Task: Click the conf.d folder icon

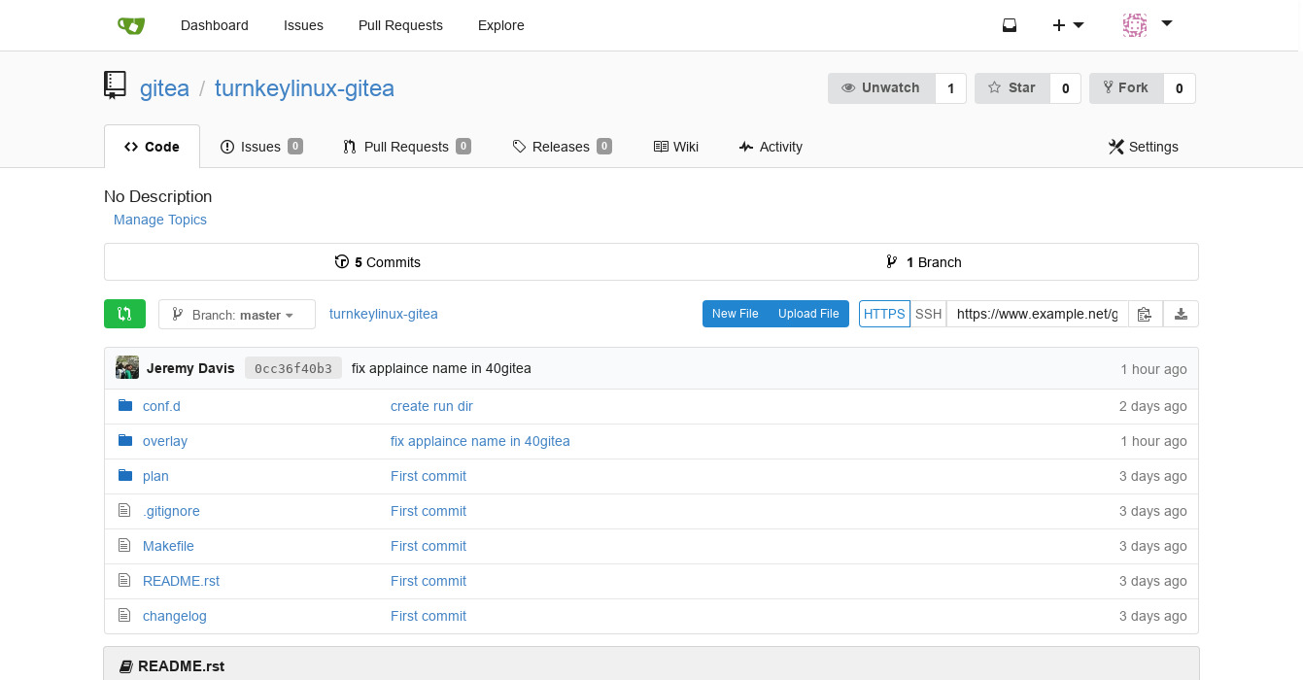Action: click(124, 406)
